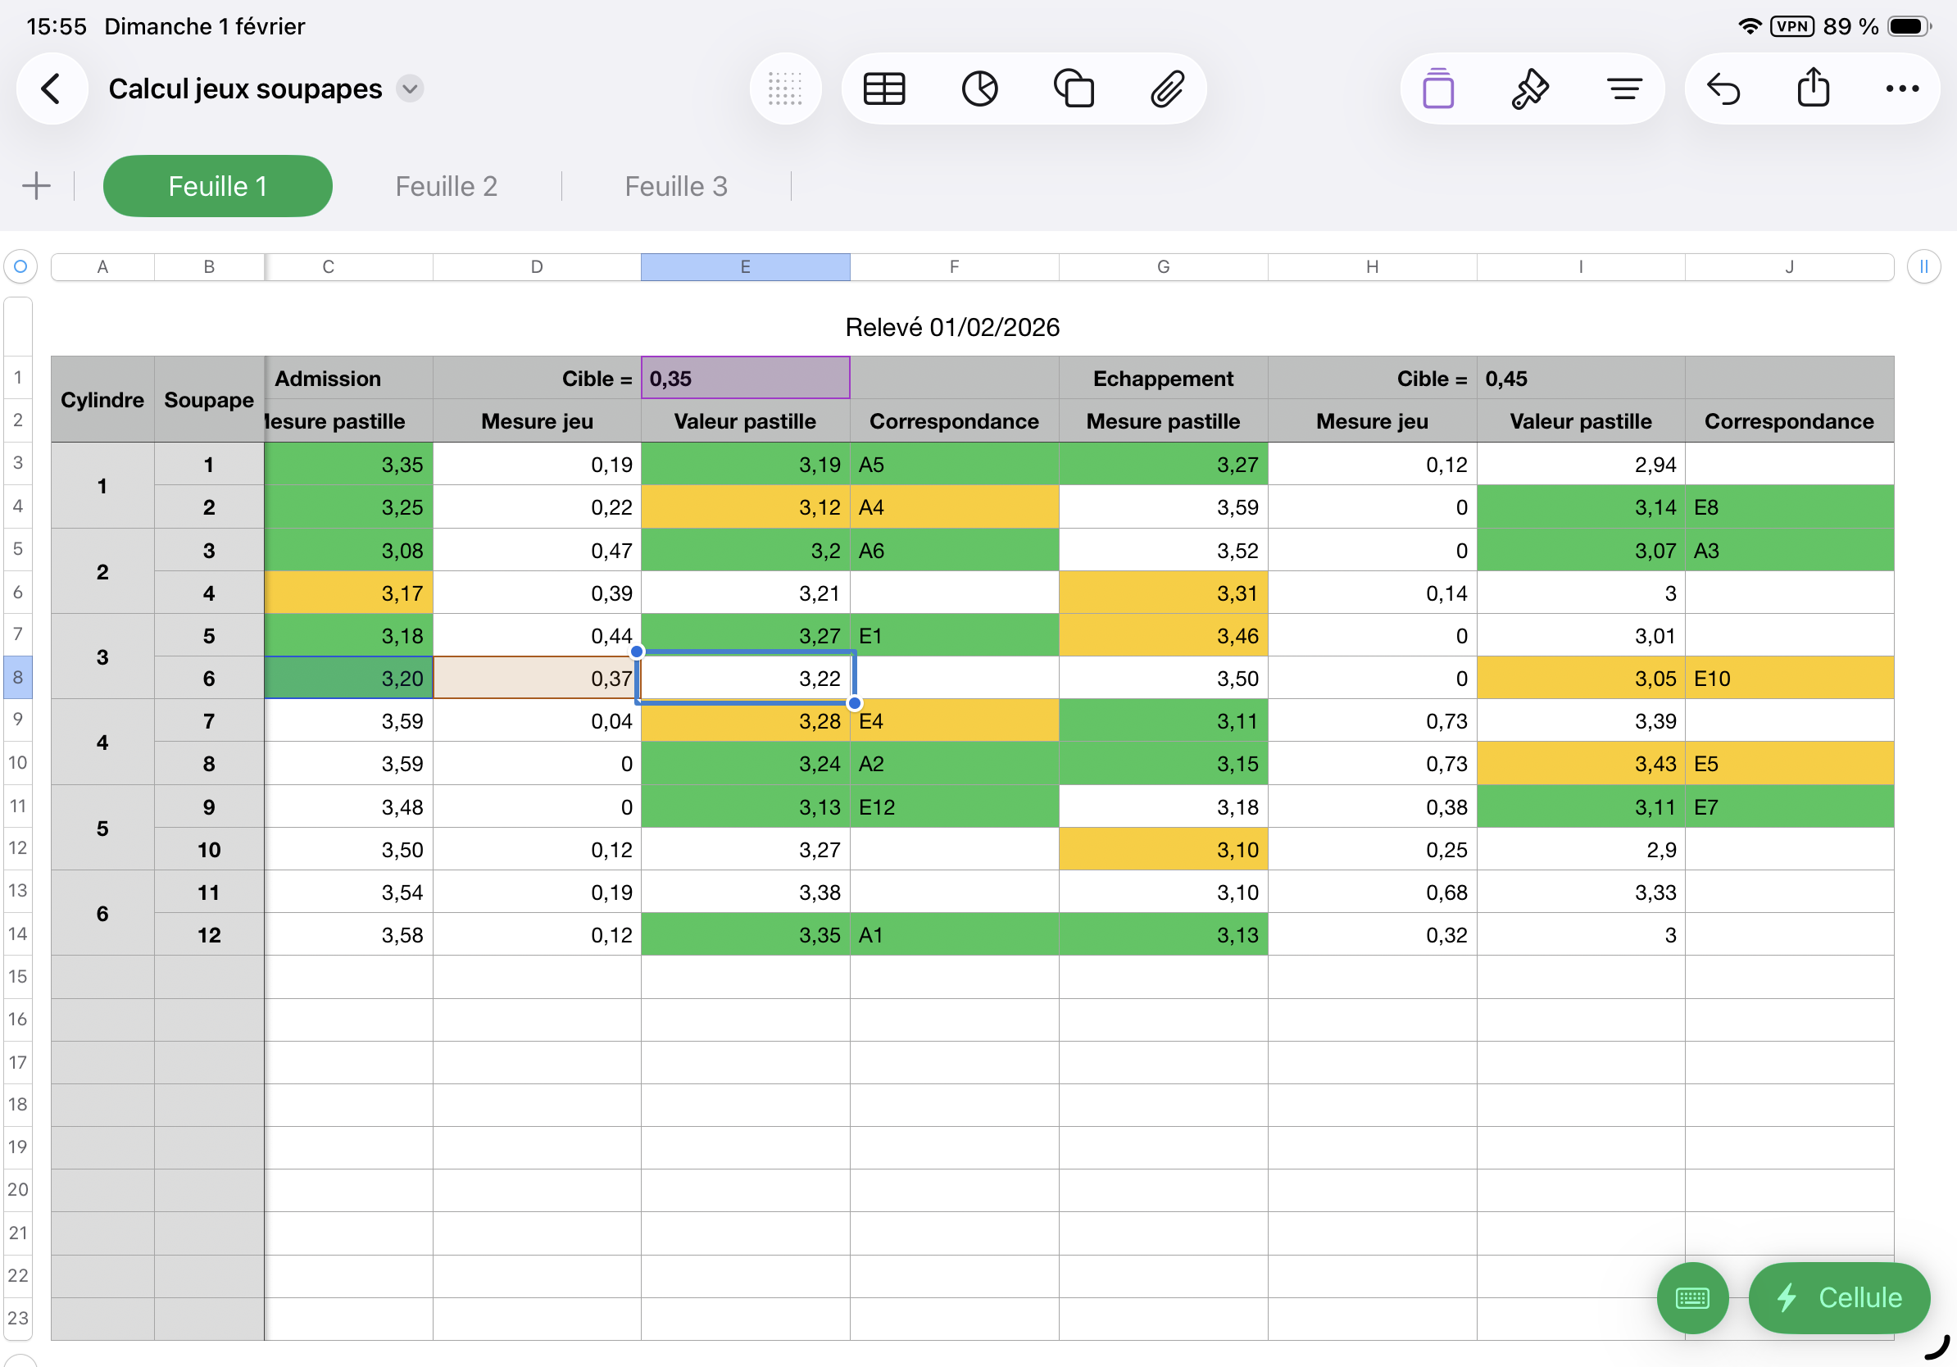This screenshot has height=1367, width=1957.
Task: Tap the undo arrow icon
Action: tap(1723, 89)
